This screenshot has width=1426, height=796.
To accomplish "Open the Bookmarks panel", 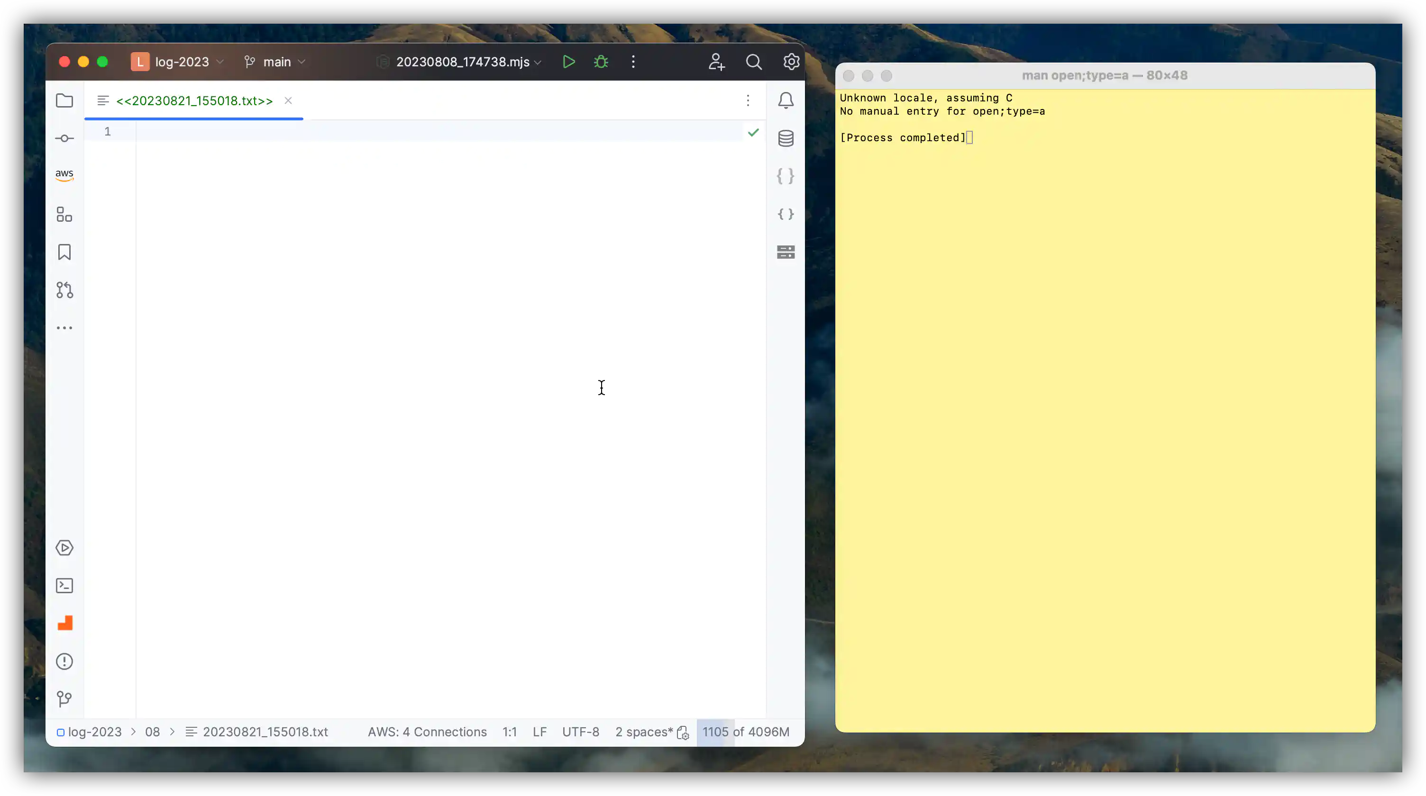I will [64, 252].
